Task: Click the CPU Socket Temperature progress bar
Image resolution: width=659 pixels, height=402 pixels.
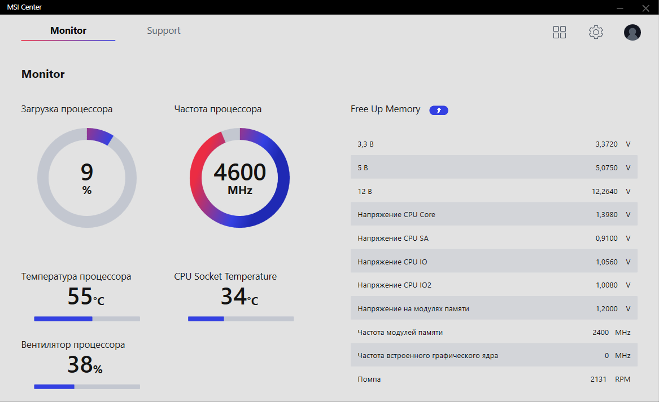Action: [x=241, y=319]
